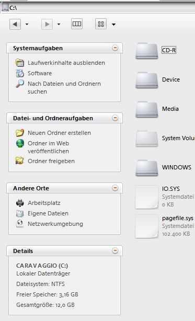The height and width of the screenshot is (321, 195).
Task: Toggle the folders pane icon in toolbar
Action: 77,24
